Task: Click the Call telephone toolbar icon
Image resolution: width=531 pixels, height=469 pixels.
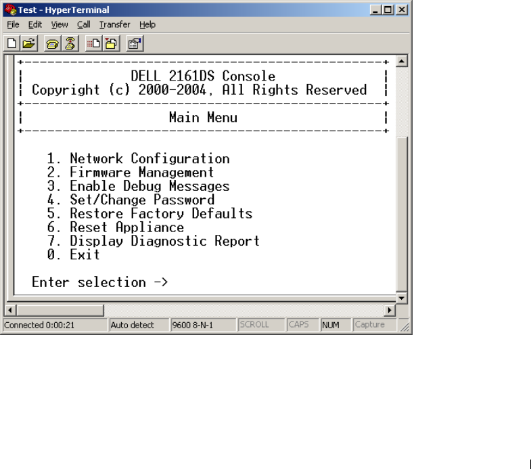Action: 53,44
